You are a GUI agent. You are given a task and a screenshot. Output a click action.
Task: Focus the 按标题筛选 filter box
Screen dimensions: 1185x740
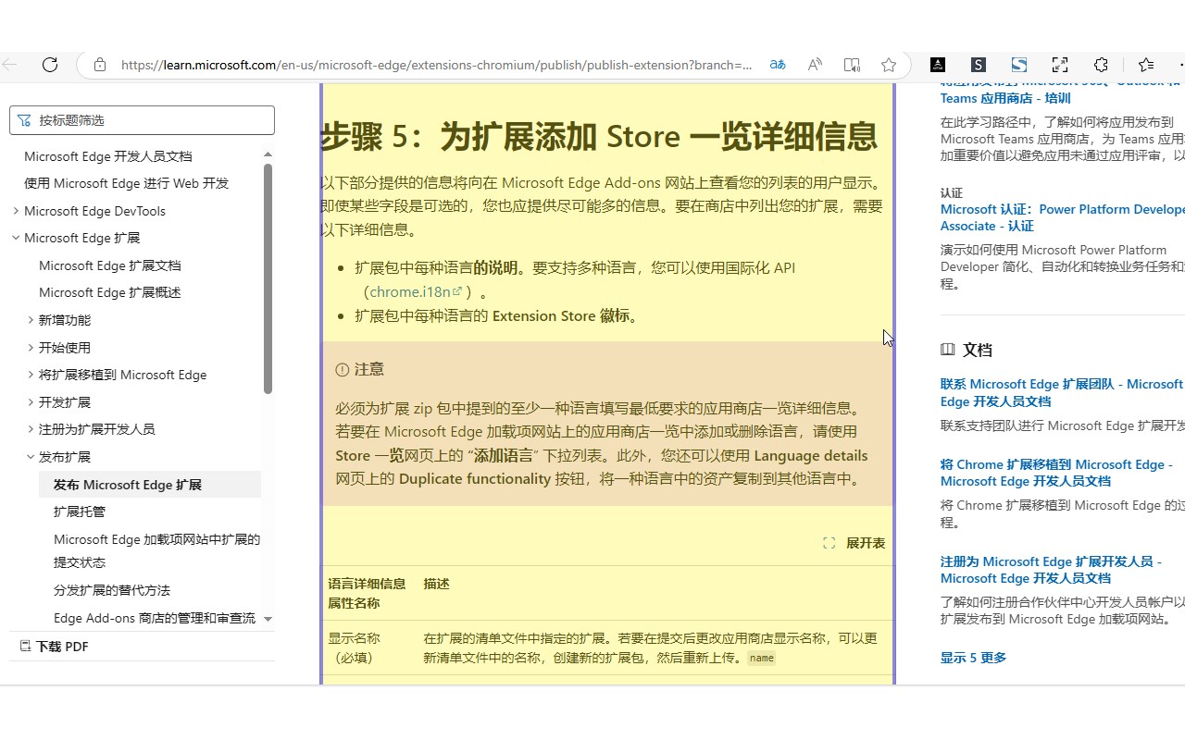pos(143,120)
